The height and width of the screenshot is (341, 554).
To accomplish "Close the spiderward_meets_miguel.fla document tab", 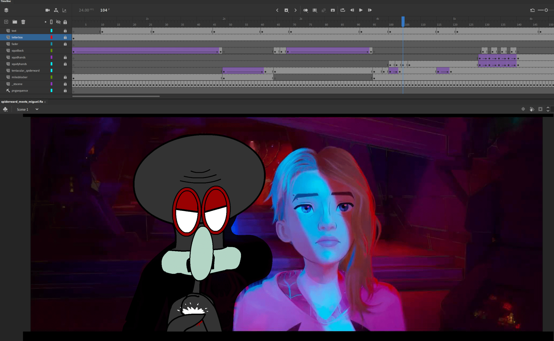I will pyautogui.click(x=45, y=102).
